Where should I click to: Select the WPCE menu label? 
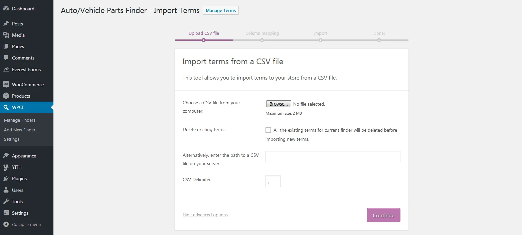(x=18, y=107)
